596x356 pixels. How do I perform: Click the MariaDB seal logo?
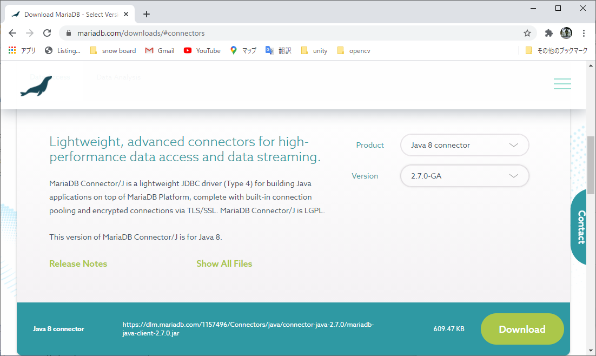coord(36,86)
